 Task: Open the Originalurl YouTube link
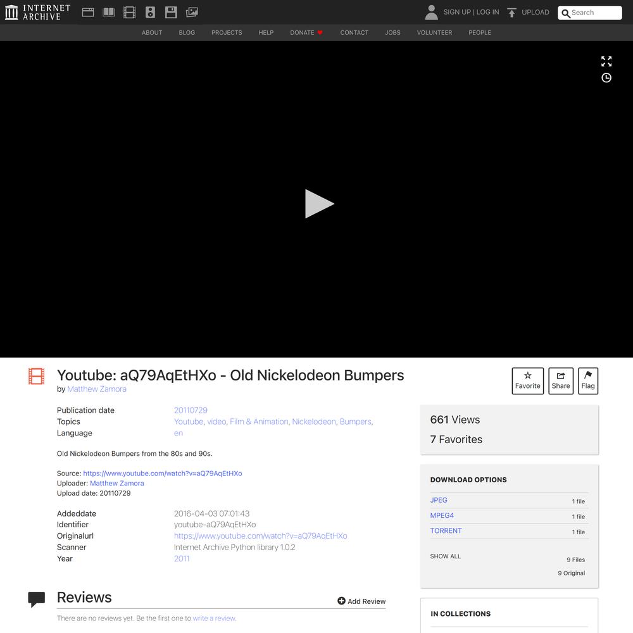click(x=260, y=536)
